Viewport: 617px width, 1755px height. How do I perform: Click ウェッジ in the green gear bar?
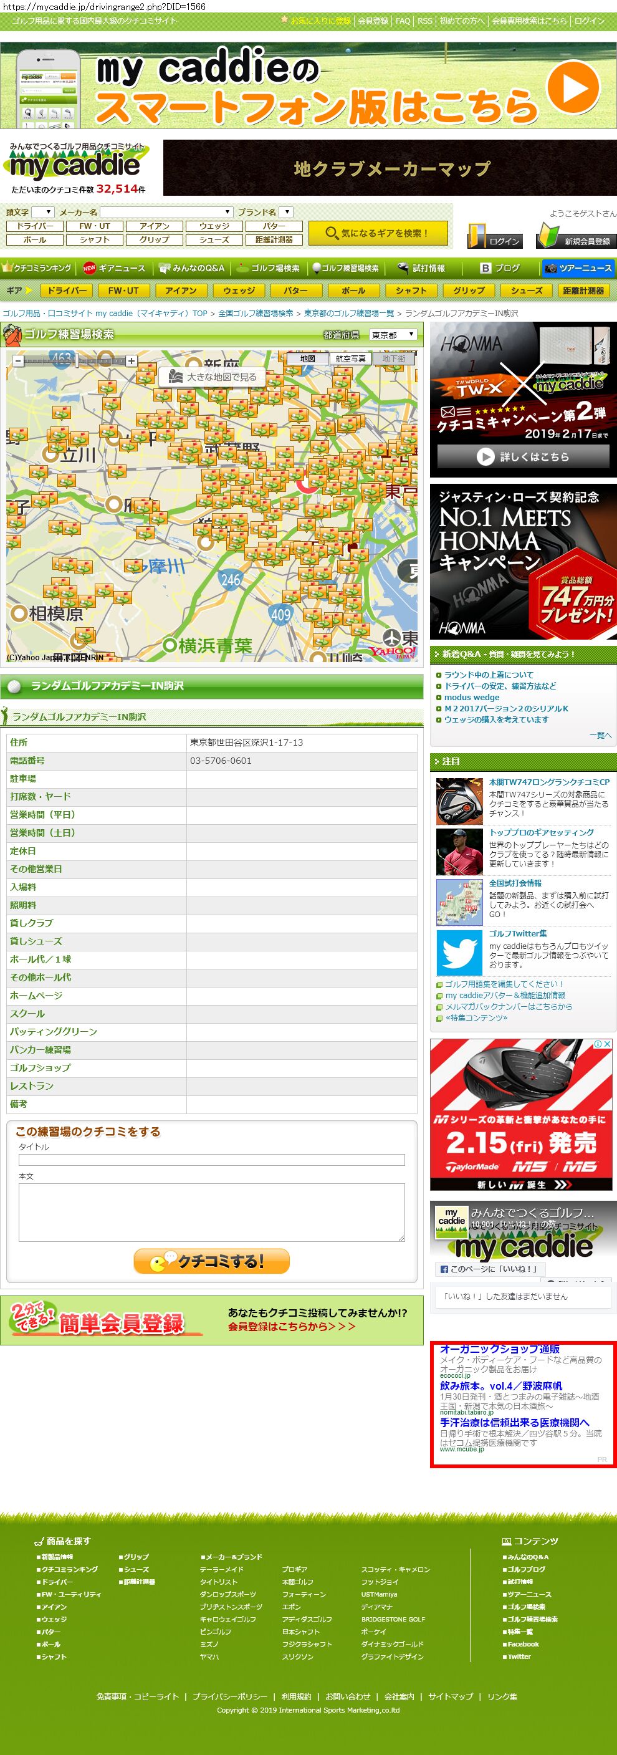click(239, 291)
